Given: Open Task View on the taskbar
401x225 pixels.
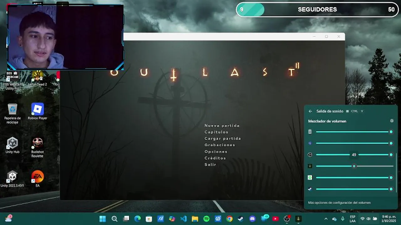Looking at the screenshot, I should point(126,219).
